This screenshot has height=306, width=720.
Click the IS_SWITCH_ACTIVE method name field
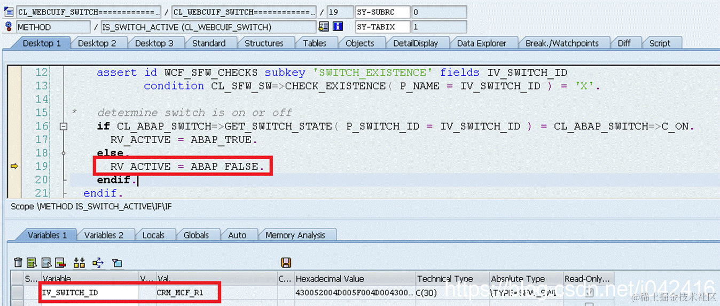pyautogui.click(x=208, y=27)
